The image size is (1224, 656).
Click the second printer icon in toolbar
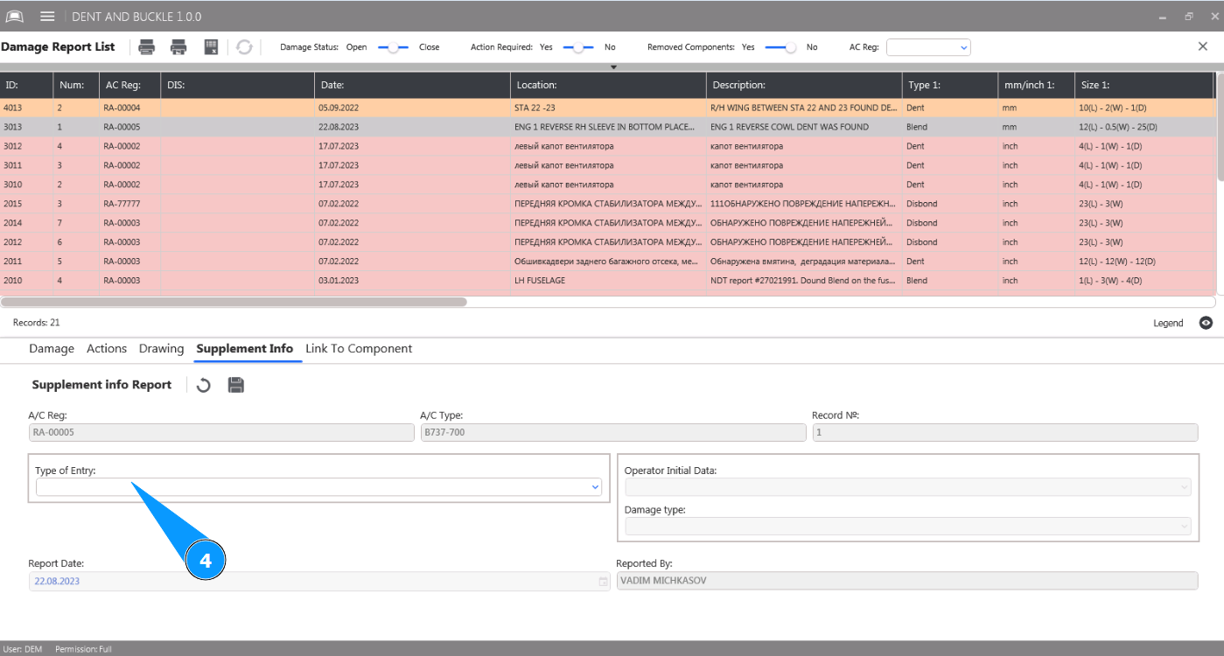[178, 47]
